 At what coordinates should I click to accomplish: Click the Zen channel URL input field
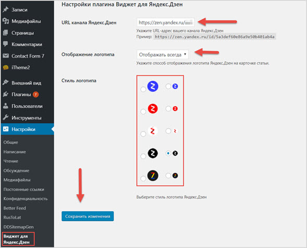pos(165,22)
